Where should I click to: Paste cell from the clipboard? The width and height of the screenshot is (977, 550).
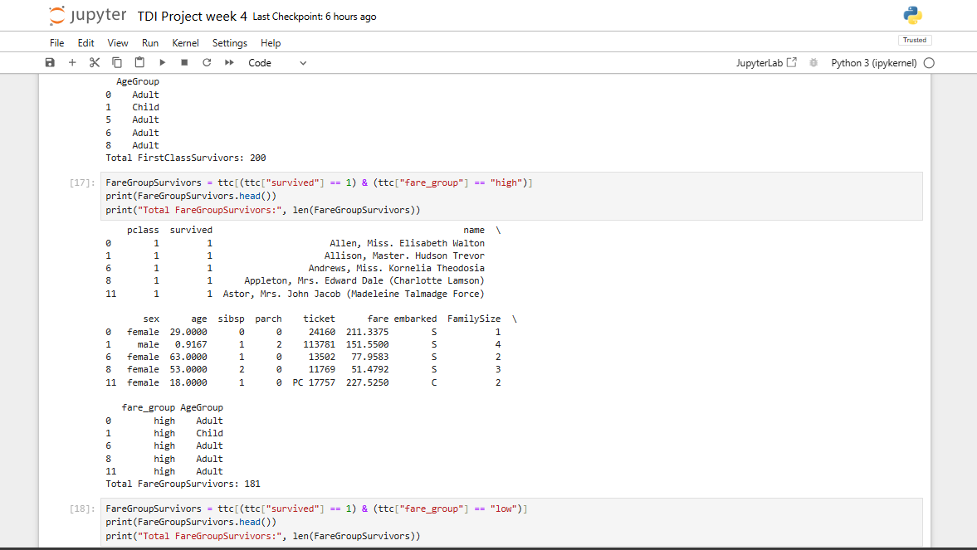click(139, 62)
